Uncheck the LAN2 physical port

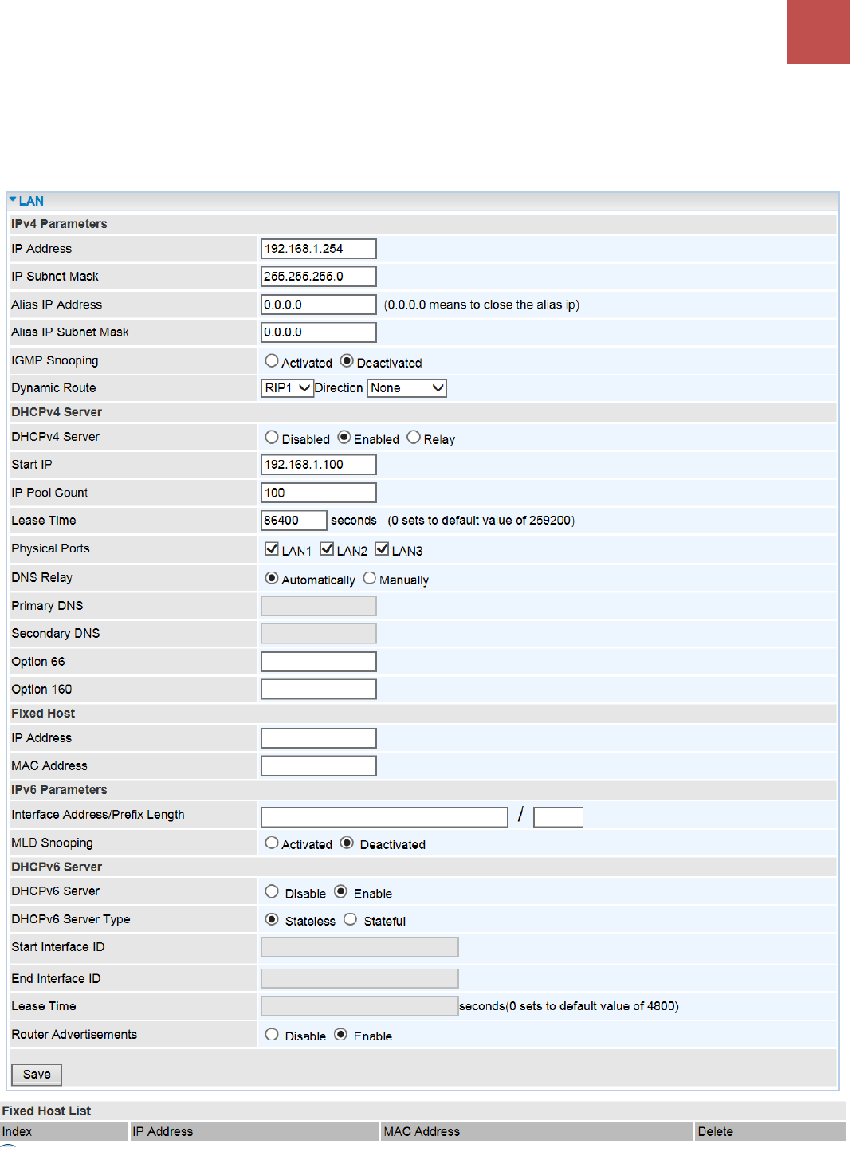327,549
